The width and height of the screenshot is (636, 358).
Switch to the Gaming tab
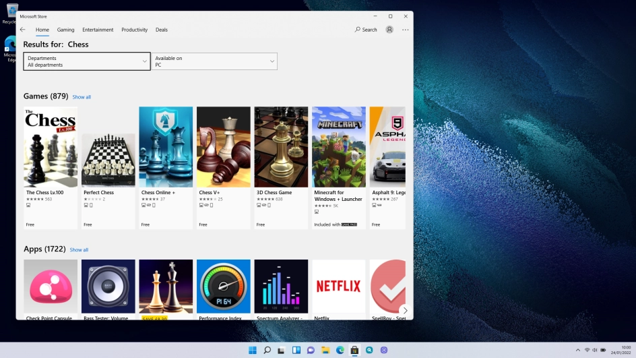tap(65, 30)
